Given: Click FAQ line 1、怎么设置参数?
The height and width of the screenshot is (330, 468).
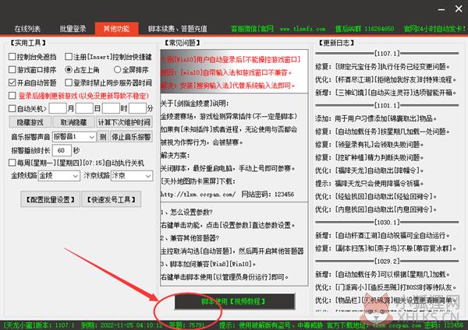Looking at the screenshot, I should click(x=186, y=212).
